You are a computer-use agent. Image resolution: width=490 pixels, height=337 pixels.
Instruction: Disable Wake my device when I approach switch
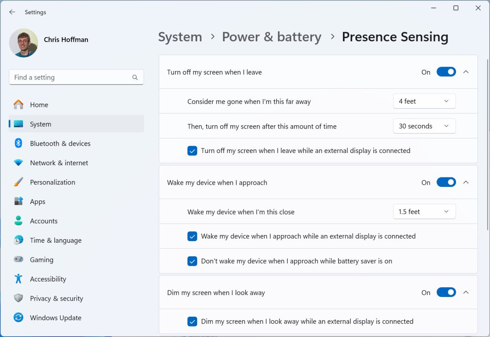click(x=446, y=182)
